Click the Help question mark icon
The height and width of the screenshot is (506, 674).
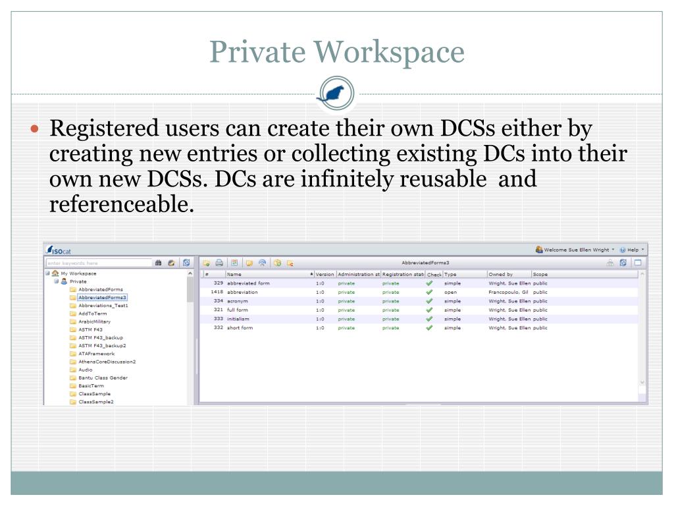(623, 250)
